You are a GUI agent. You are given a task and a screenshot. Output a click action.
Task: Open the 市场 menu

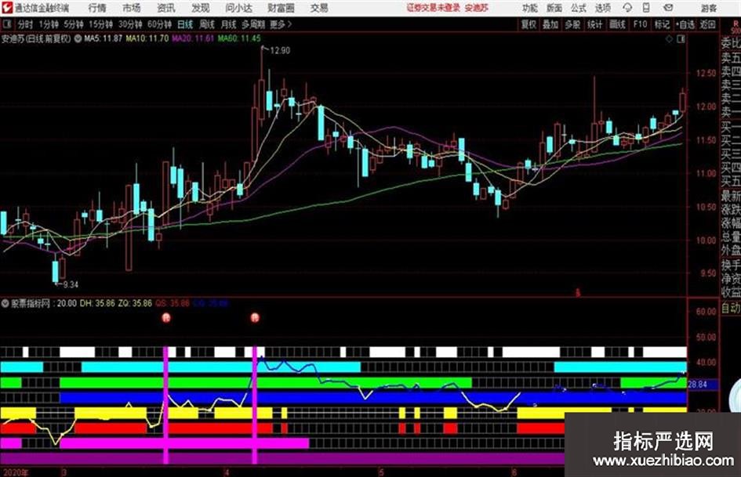pos(132,8)
